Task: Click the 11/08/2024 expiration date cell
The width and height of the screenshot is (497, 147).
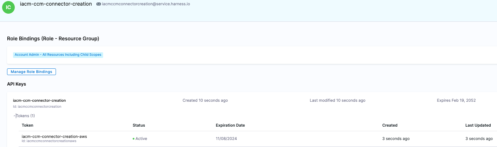Action: [x=226, y=139]
